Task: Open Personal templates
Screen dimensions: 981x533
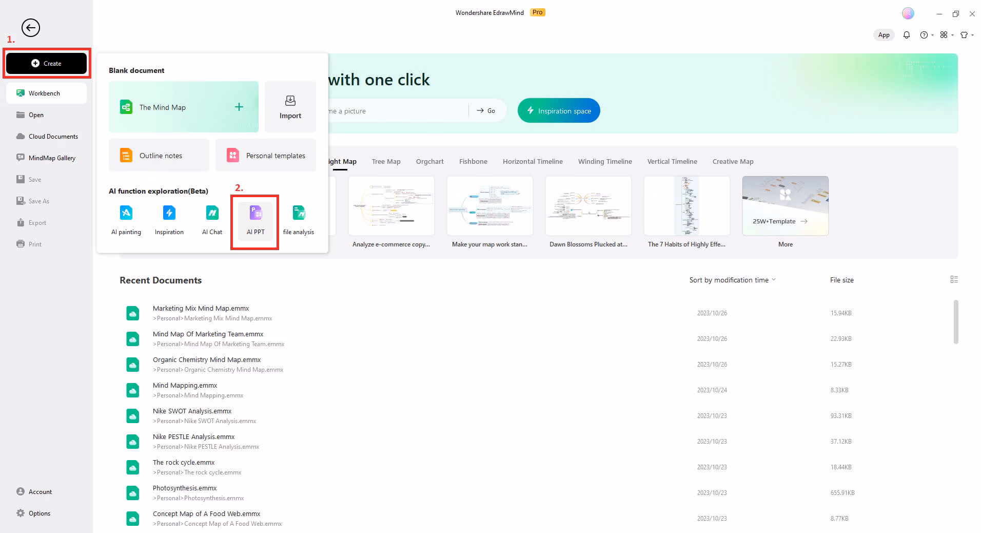Action: click(x=266, y=155)
